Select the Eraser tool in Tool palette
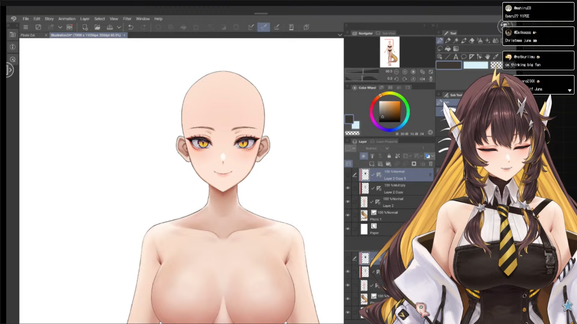This screenshot has width=577, height=324. [x=472, y=40]
